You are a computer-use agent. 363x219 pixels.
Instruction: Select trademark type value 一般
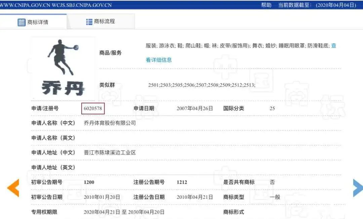(x=275, y=197)
